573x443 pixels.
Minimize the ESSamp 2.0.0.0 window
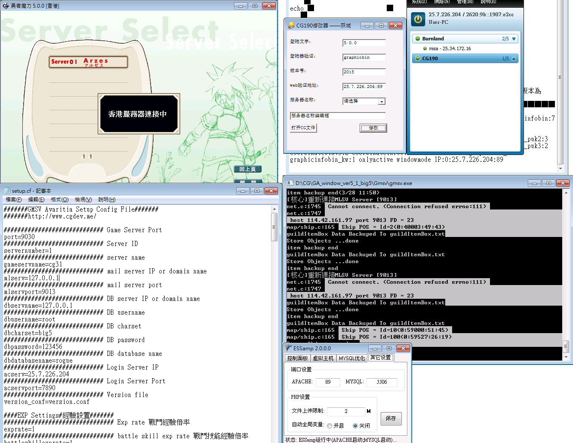click(x=375, y=348)
